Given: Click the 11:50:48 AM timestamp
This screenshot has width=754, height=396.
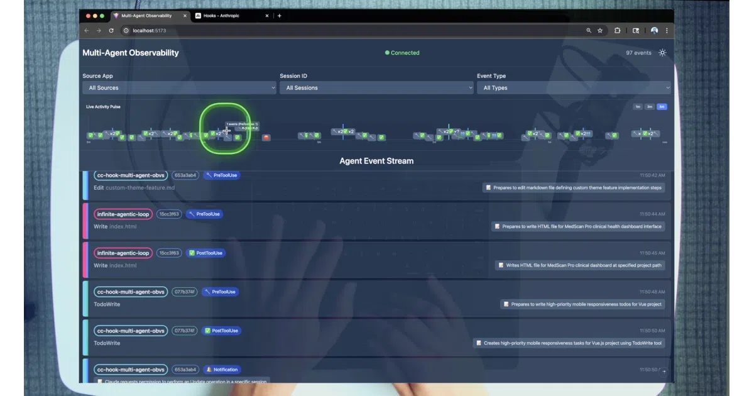Looking at the screenshot, I should (x=652, y=292).
